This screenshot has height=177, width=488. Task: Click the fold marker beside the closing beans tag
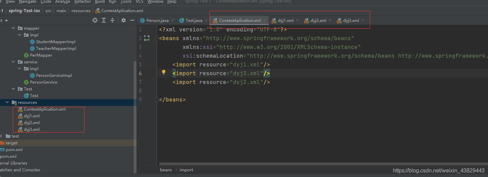coord(157,99)
